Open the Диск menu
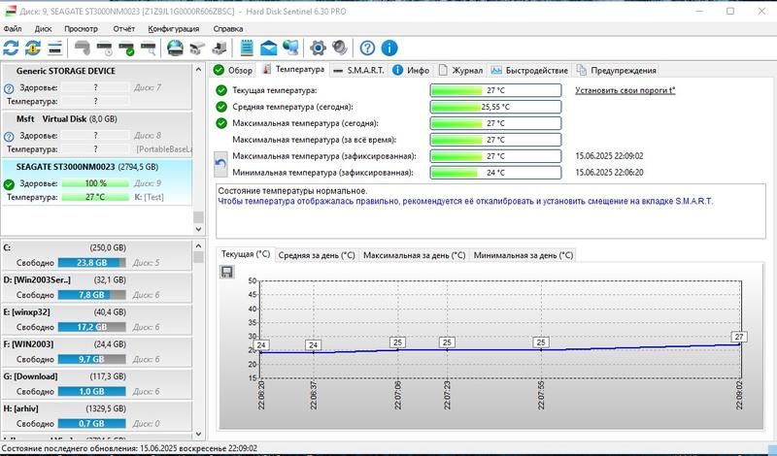The height and width of the screenshot is (456, 777). (43, 29)
